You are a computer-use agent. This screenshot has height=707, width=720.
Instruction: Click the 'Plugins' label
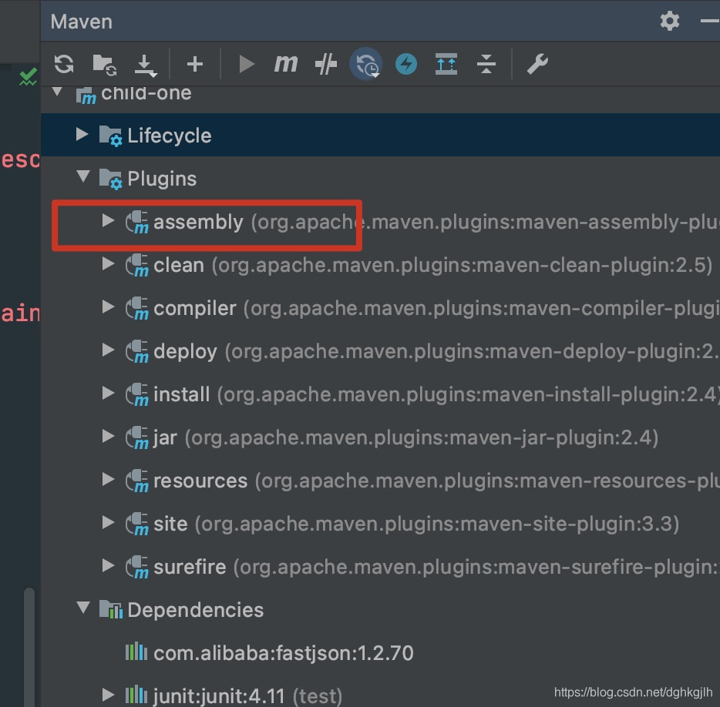click(x=162, y=179)
